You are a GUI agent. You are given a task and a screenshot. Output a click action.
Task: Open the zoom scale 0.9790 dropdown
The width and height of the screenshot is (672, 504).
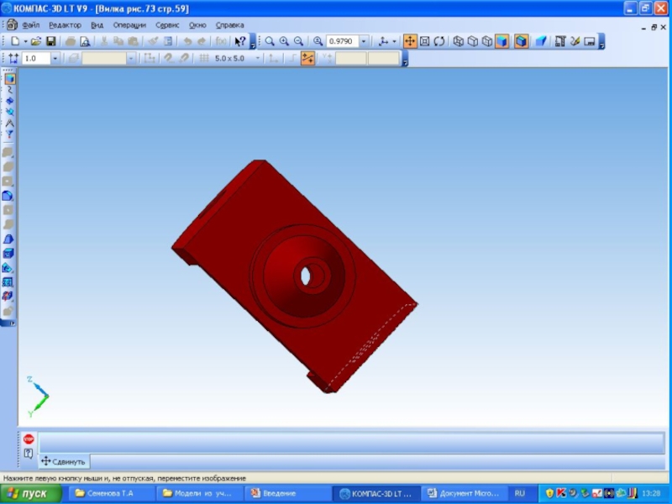(x=365, y=41)
